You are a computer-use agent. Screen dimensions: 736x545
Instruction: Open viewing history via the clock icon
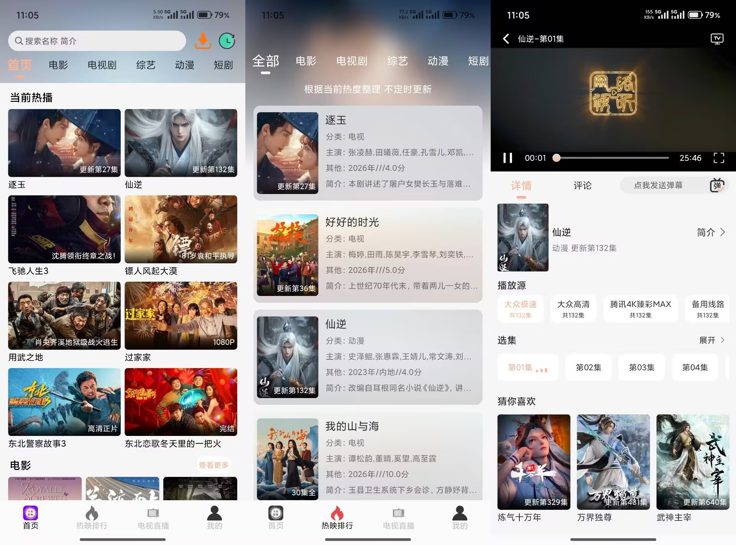[227, 41]
